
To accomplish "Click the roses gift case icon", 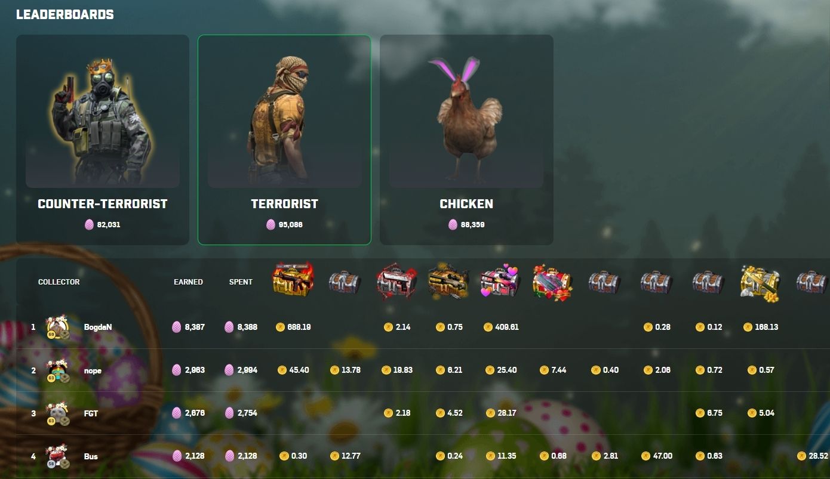I will click(x=552, y=283).
